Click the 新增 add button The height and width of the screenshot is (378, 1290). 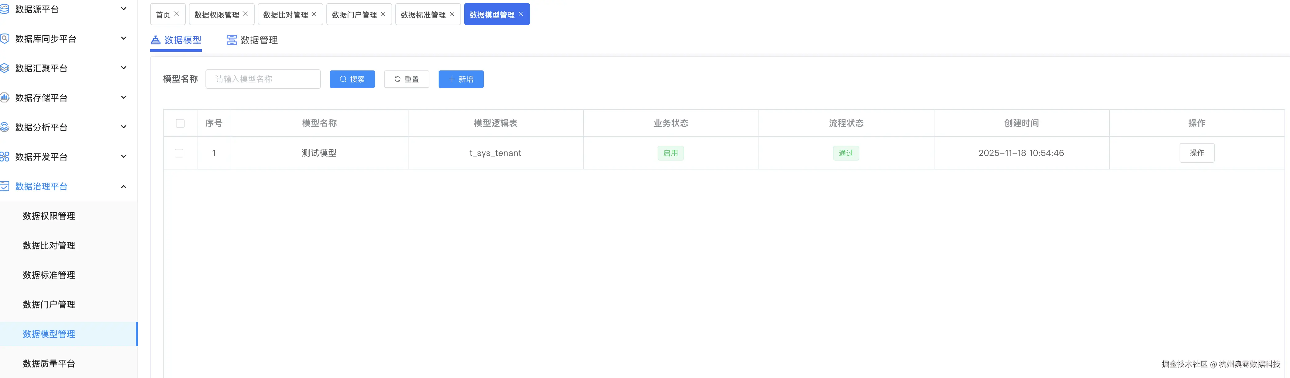461,79
